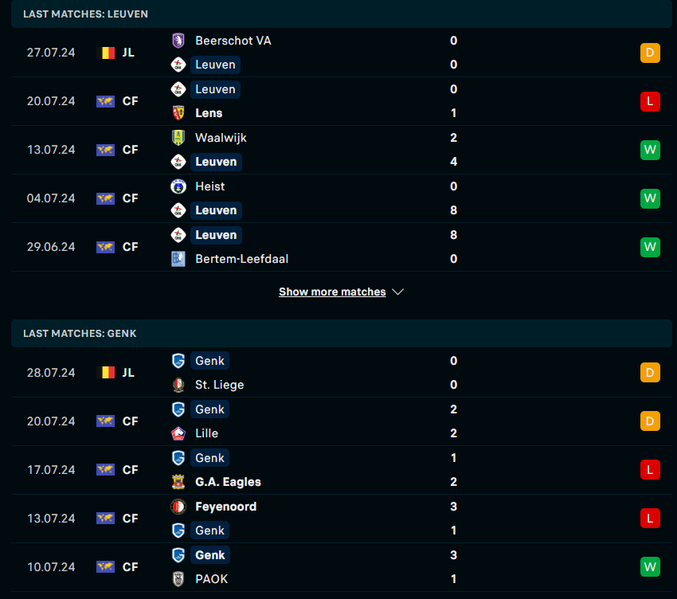Click D result badge for Lille match

(x=650, y=421)
